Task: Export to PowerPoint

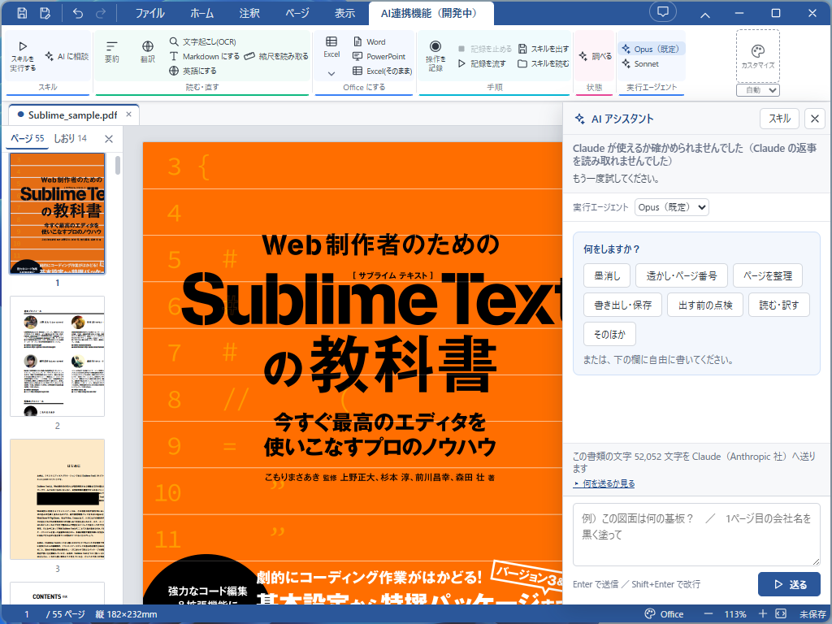Action: click(379, 56)
